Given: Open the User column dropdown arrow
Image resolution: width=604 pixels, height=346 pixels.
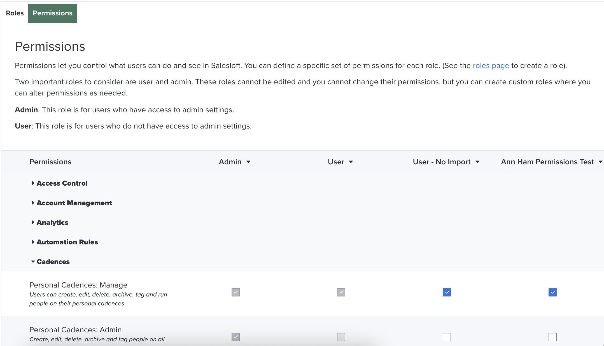Looking at the screenshot, I should [351, 162].
